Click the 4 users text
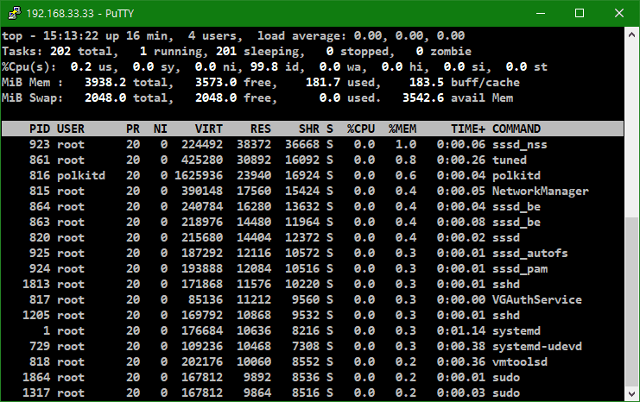640x402 pixels. [216, 36]
